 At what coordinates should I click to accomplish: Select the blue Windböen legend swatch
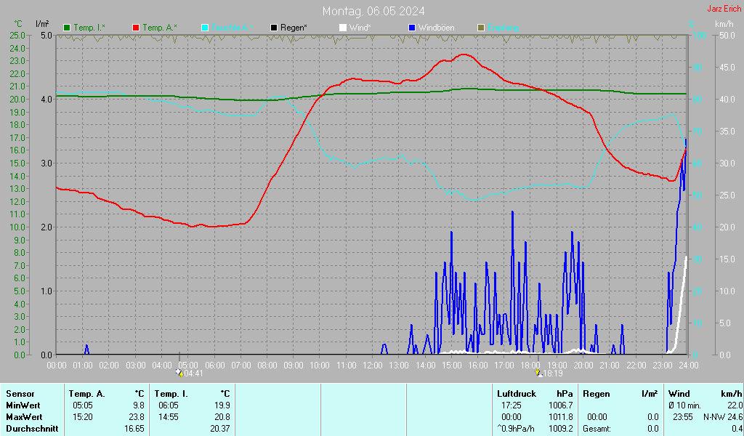tap(412, 28)
